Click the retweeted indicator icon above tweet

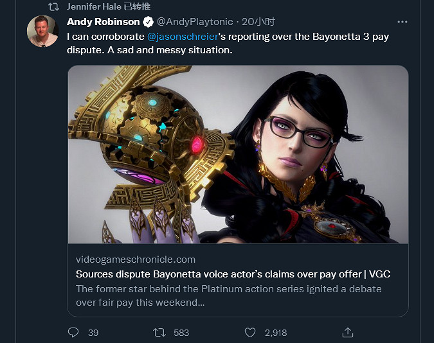pyautogui.click(x=53, y=6)
